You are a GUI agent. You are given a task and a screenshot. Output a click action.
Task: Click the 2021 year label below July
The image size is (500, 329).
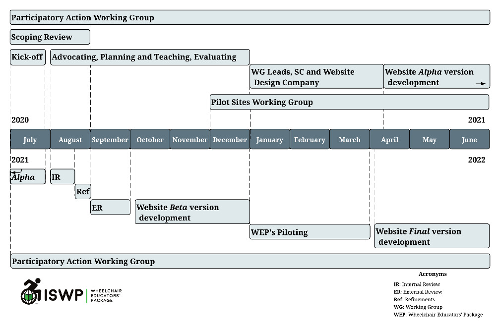point(20,160)
